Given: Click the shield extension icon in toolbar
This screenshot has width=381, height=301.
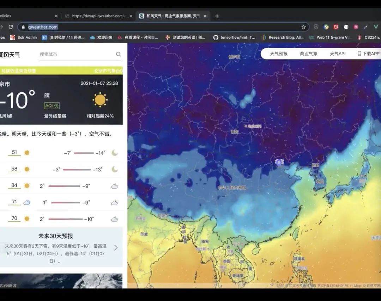Looking at the screenshot, I should pyautogui.click(x=316, y=27).
